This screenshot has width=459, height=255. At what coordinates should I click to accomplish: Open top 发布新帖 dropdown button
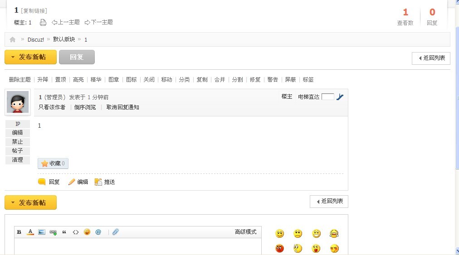pyautogui.click(x=30, y=57)
